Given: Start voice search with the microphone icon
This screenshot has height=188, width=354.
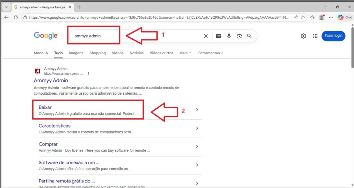Looking at the screenshot, I should tap(229, 36).
